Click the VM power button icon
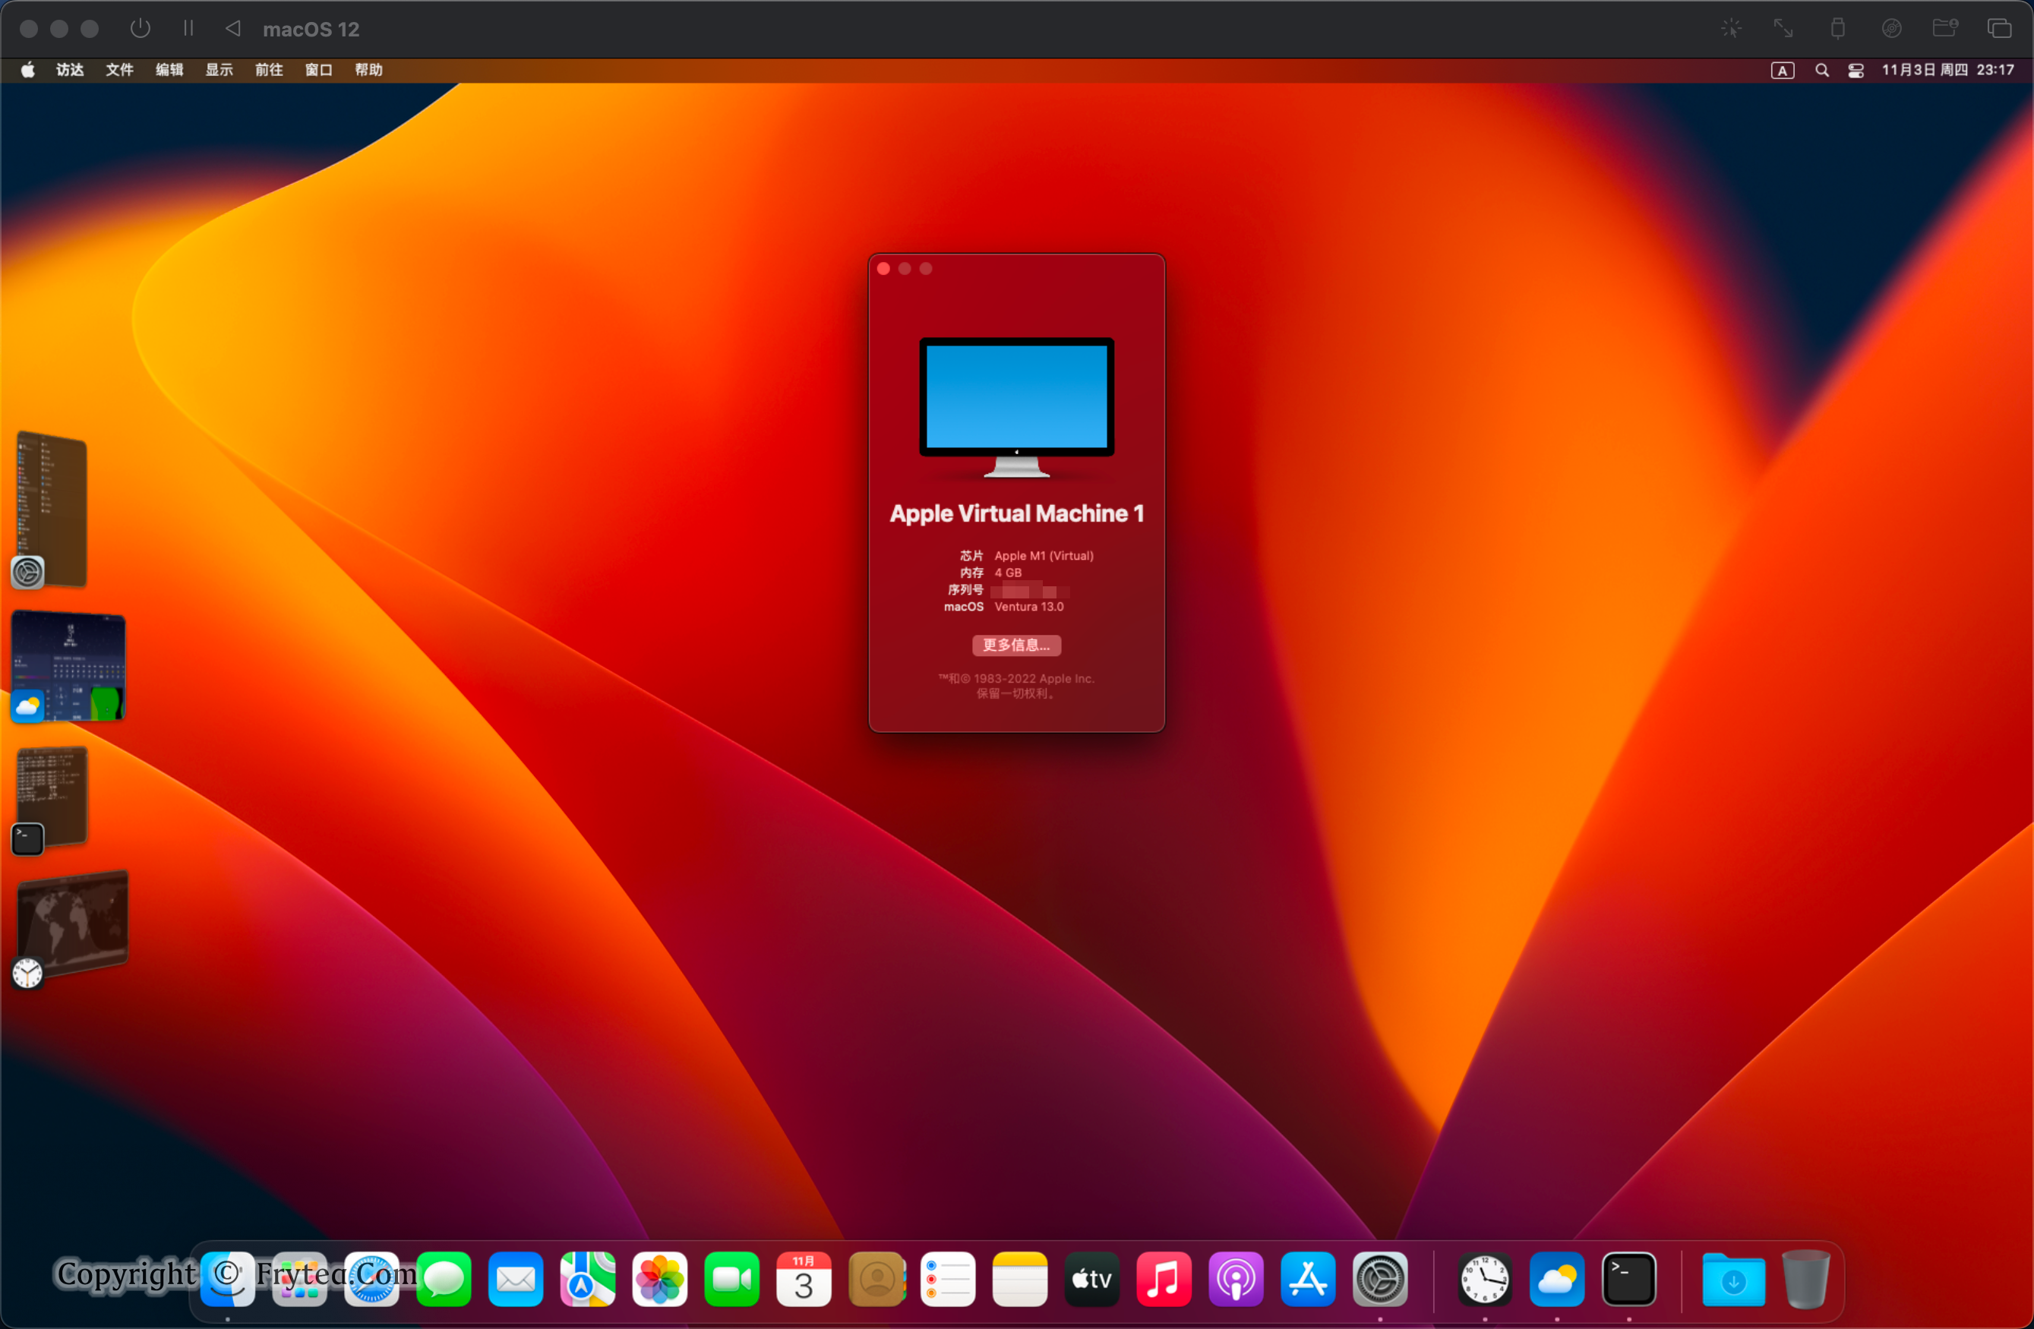Screen dimensions: 2034x1329 [x=141, y=29]
